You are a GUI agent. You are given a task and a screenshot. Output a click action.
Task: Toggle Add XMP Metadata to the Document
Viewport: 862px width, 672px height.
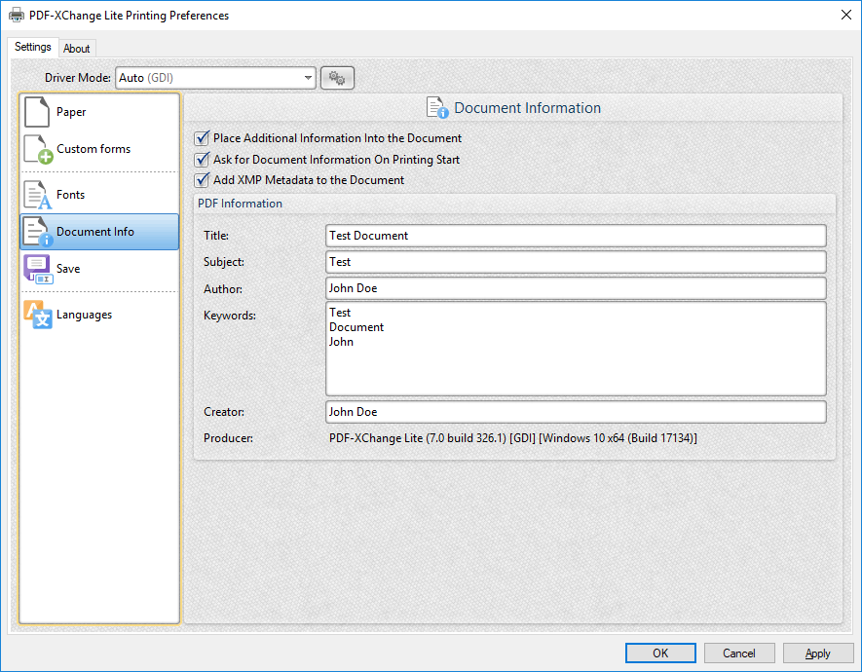[x=203, y=180]
